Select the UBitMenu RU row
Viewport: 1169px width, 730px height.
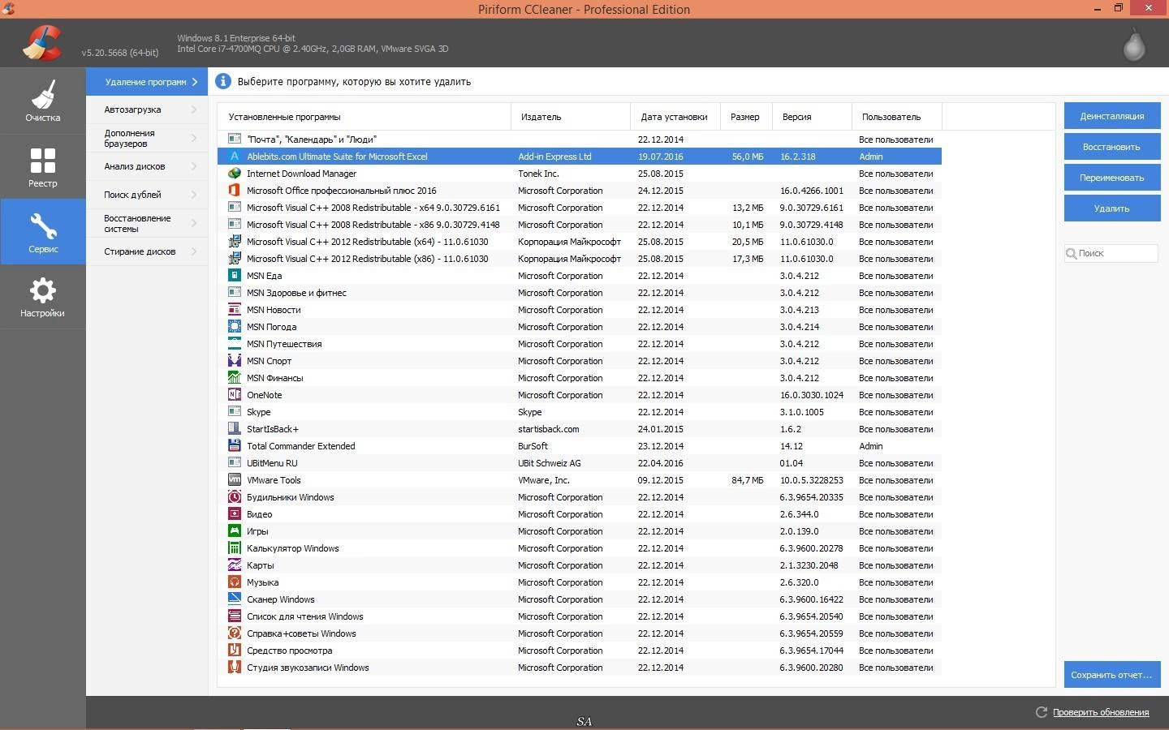click(580, 463)
